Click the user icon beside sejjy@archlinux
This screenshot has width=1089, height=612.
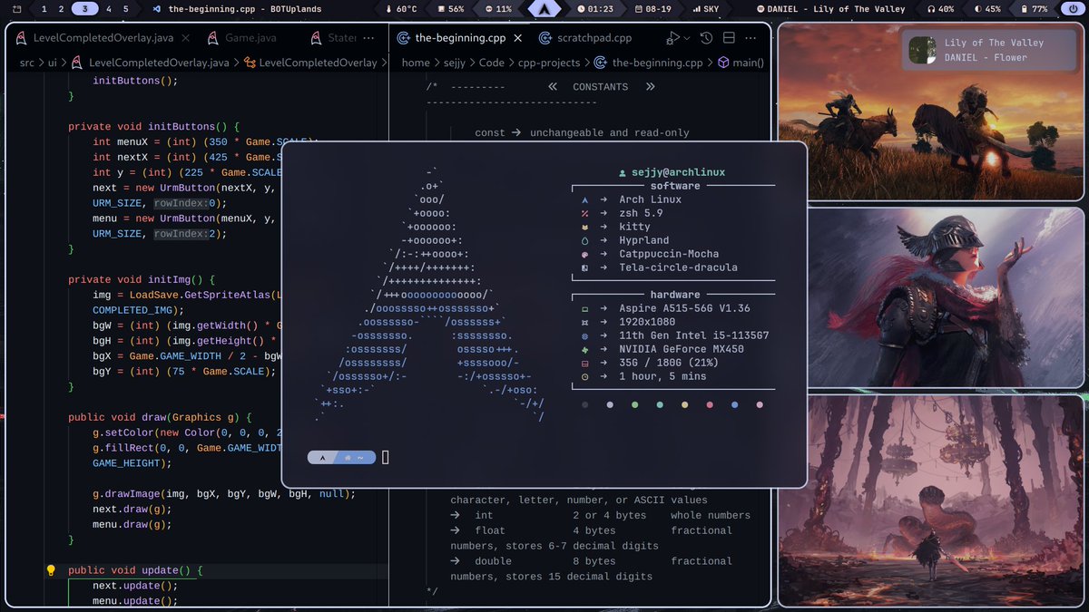(x=622, y=172)
